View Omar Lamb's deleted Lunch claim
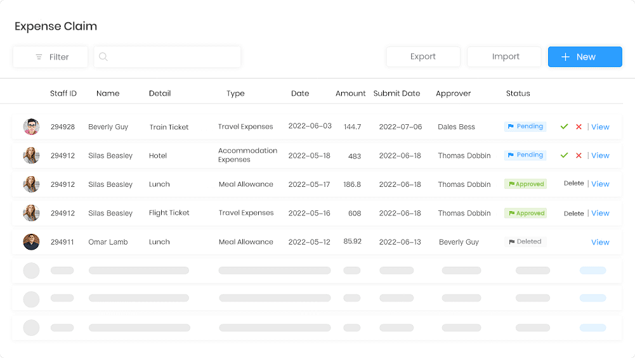Viewport: 635px width, 358px height. (600, 242)
